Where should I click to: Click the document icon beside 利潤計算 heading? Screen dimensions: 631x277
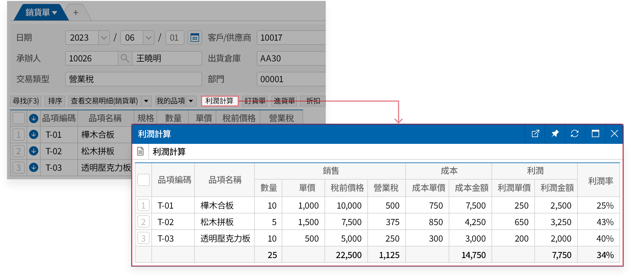140,151
